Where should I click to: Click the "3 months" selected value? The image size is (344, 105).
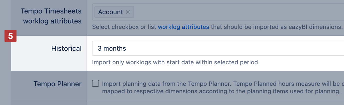click(112, 48)
